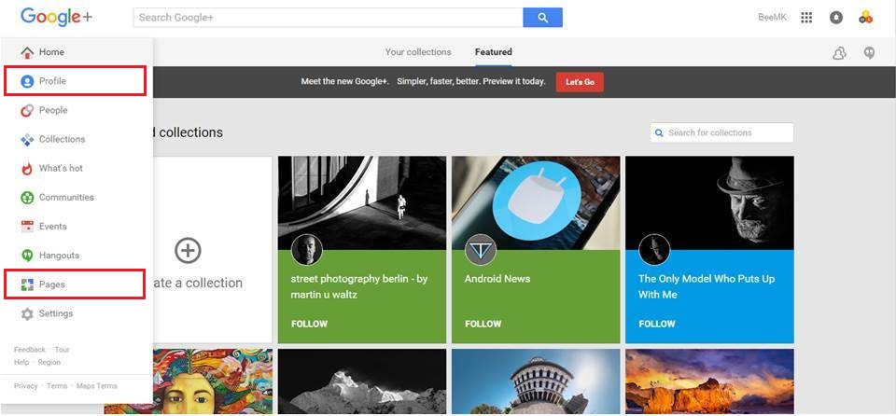
Task: Click the Android News triangle avatar
Action: (481, 250)
